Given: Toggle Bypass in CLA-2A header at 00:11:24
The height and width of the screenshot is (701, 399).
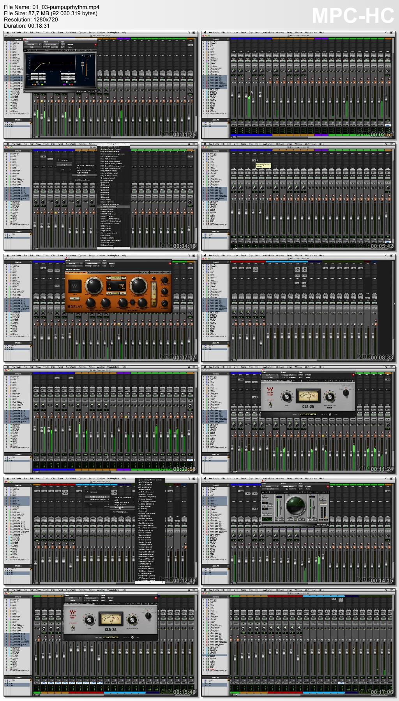Looking at the screenshot, I should point(308,375).
